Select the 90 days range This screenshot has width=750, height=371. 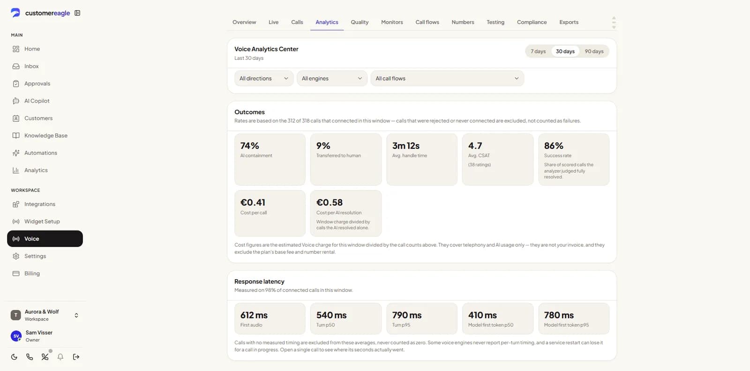tap(594, 51)
